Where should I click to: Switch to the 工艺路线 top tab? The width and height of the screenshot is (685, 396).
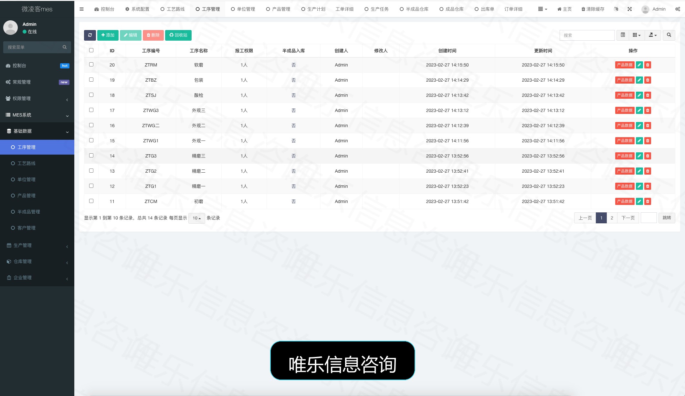click(173, 9)
